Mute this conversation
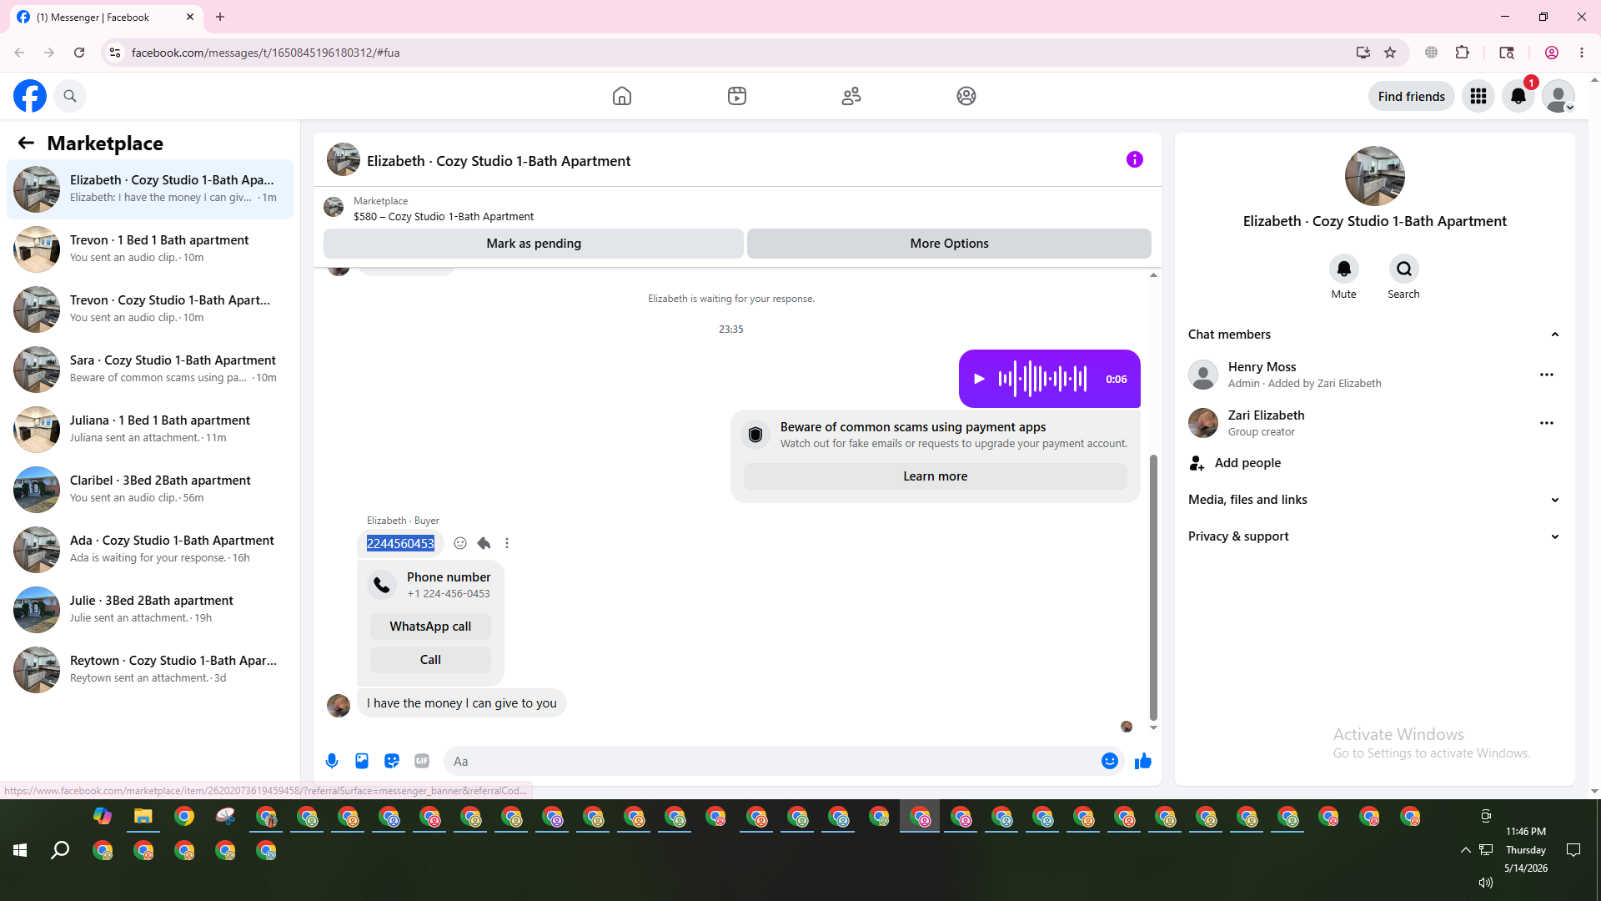Image resolution: width=1601 pixels, height=901 pixels. click(1344, 269)
